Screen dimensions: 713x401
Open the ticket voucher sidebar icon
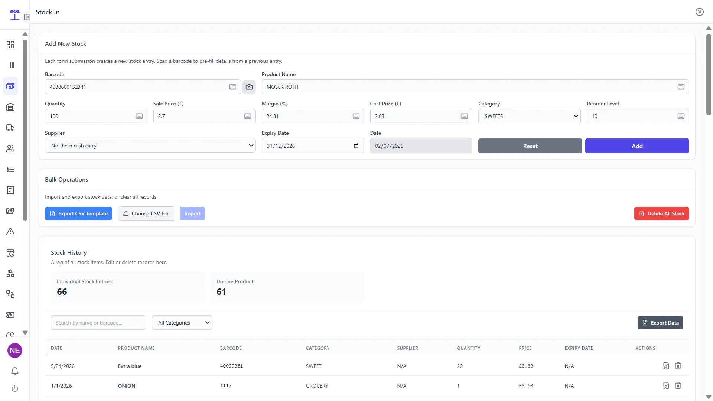click(10, 315)
